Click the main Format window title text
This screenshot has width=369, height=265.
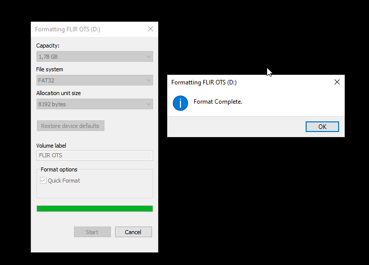[67, 29]
